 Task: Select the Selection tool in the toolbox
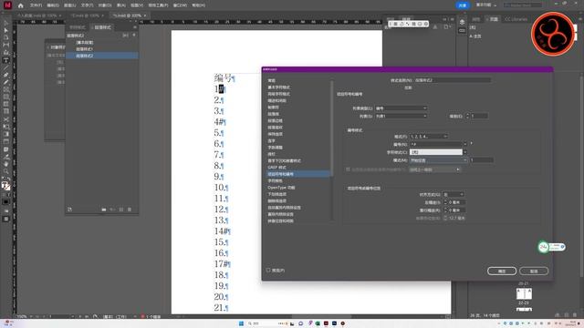pyautogui.click(x=6, y=23)
